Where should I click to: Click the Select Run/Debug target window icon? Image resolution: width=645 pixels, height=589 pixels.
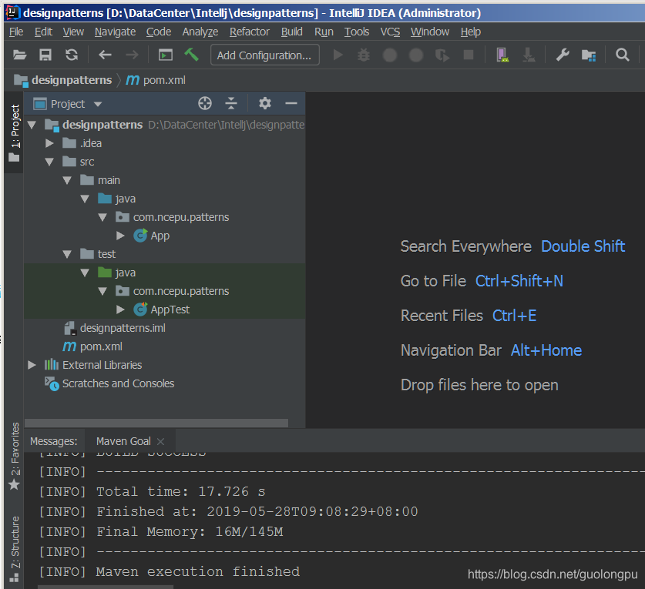[166, 55]
